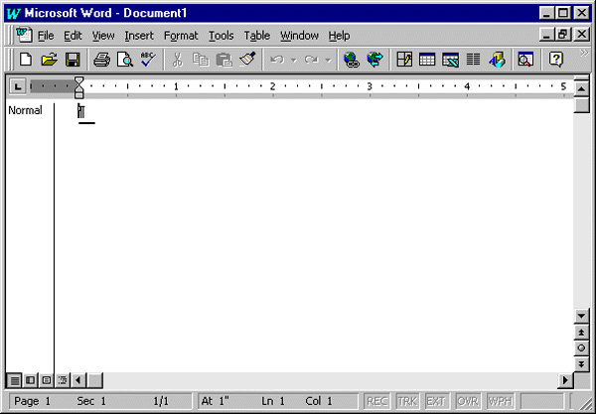Create a new blank document
The image size is (596, 414).
point(26,60)
